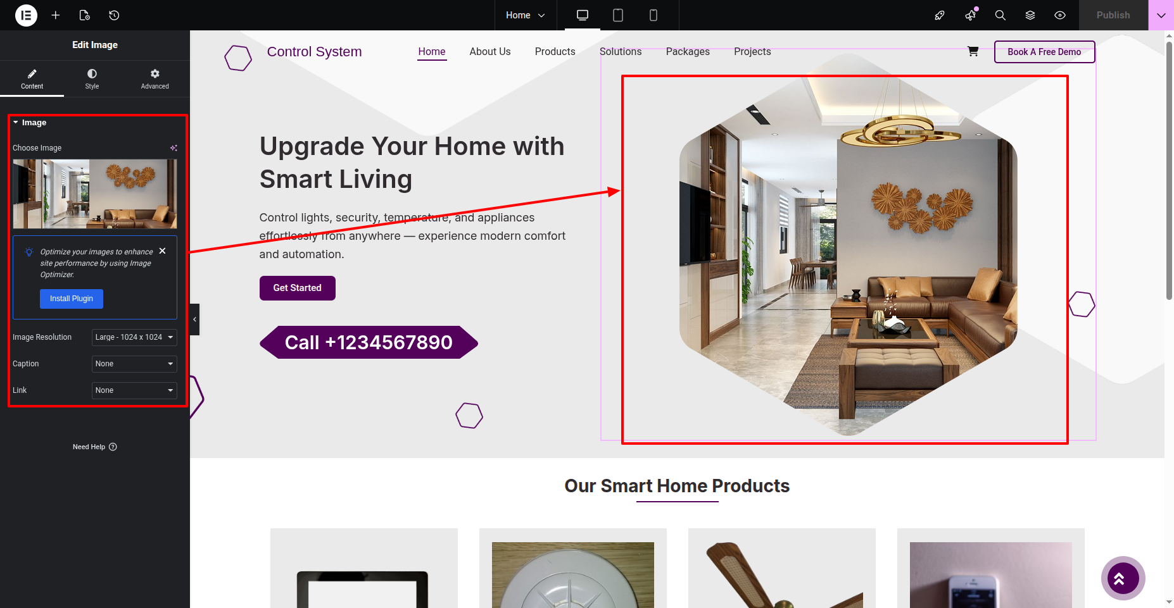Switch to tablet responsive view
This screenshot has width=1174, height=608.
(x=618, y=15)
